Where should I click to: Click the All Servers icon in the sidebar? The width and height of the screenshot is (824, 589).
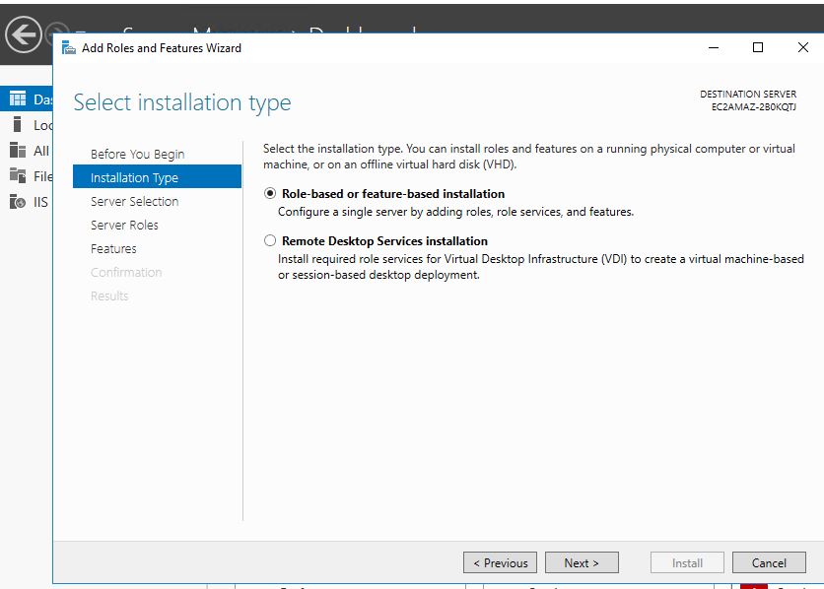[x=17, y=151]
